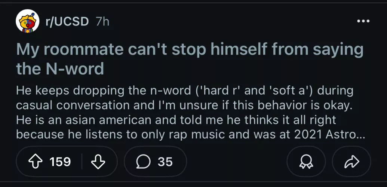
Task: View the 35 comments
Action: [165, 162]
